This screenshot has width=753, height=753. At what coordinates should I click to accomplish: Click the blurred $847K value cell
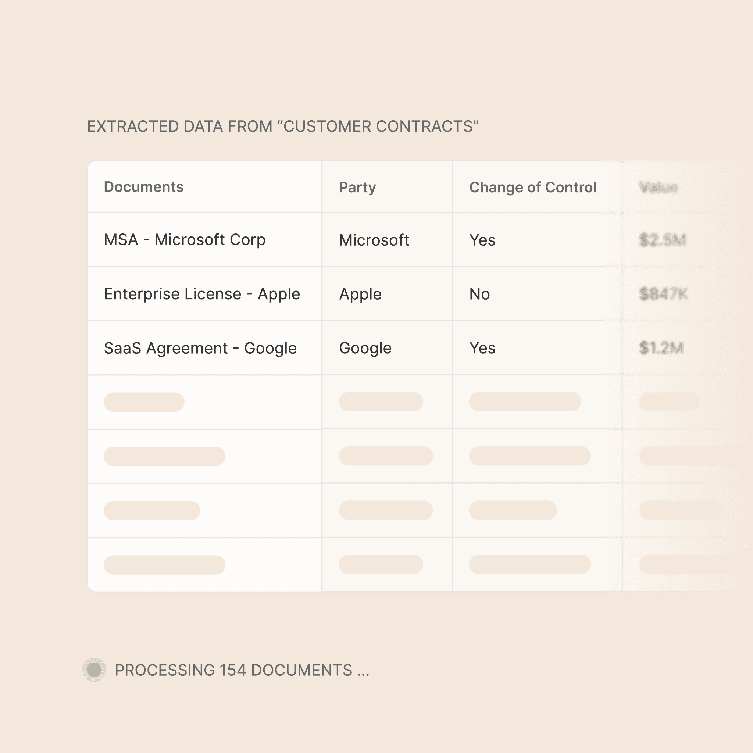(663, 294)
